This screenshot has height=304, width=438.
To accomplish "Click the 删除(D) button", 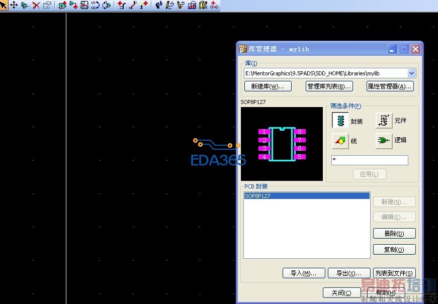I will coord(394,233).
